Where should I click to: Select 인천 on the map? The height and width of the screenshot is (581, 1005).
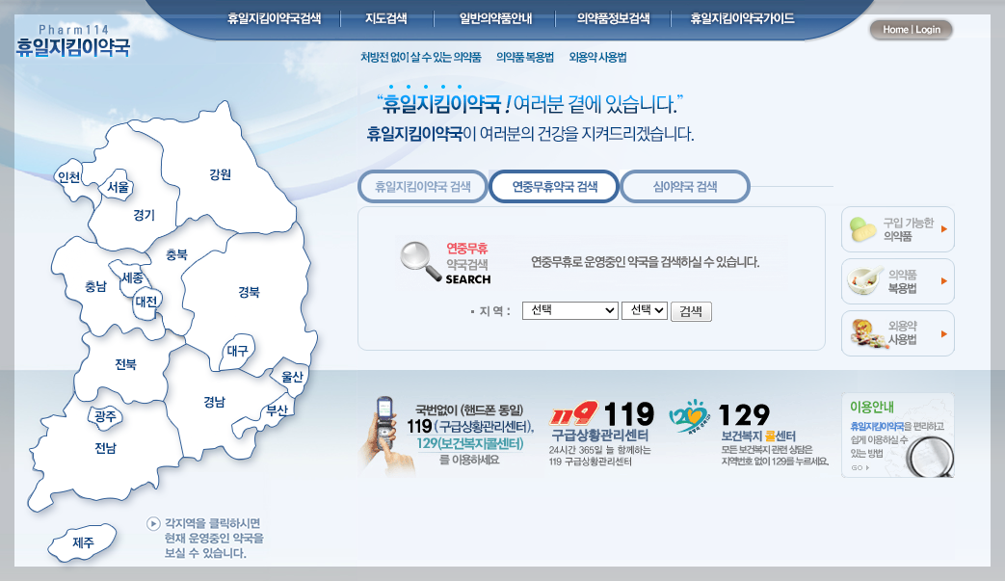click(68, 176)
